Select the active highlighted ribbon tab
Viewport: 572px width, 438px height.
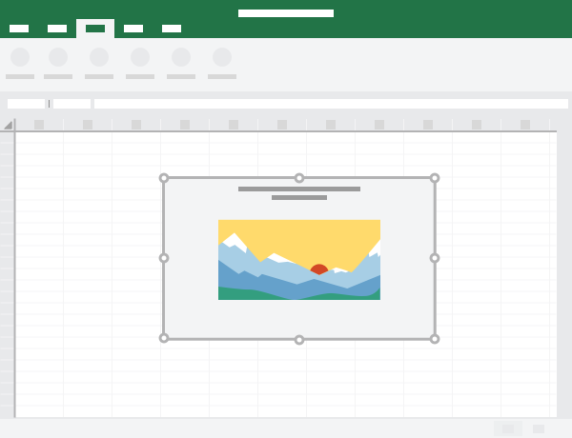click(x=95, y=29)
